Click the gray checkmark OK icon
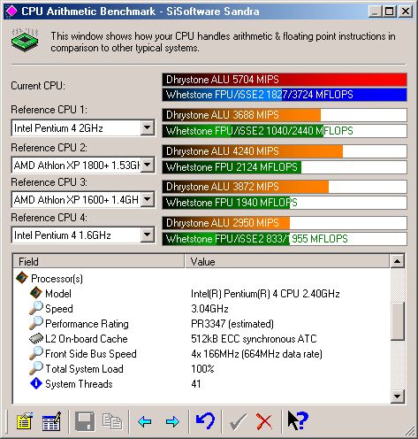Viewport: 418px width, 439px height. (238, 421)
